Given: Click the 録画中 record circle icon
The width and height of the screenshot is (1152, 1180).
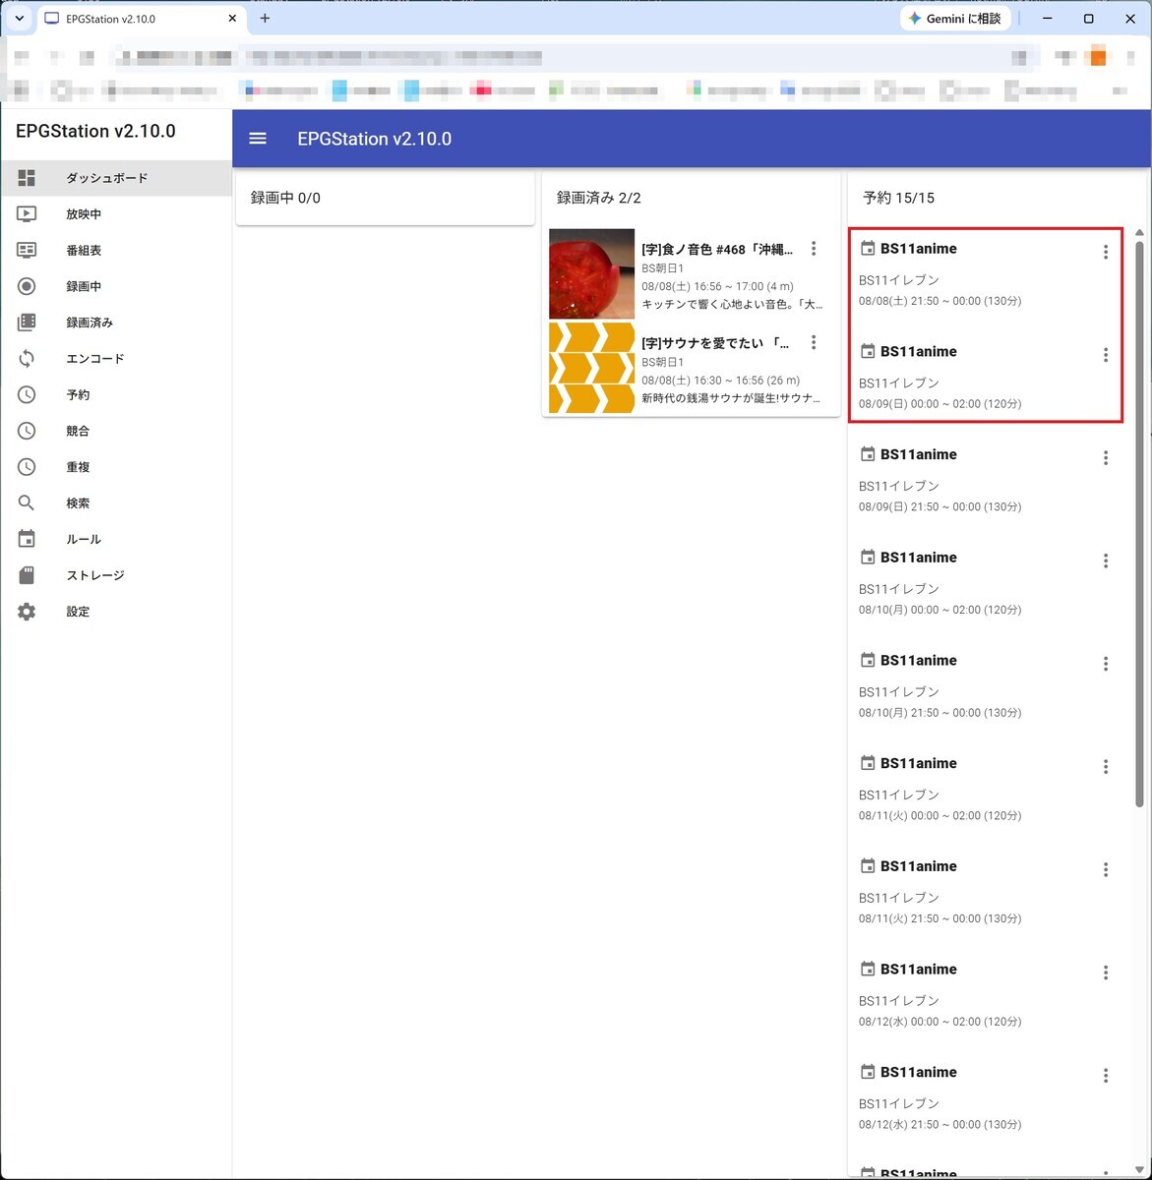Looking at the screenshot, I should pos(27,286).
